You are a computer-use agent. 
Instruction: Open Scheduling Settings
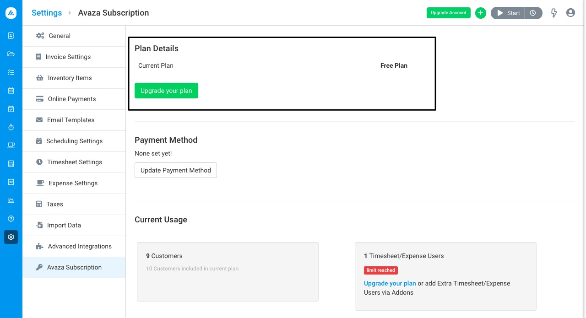coord(74,141)
